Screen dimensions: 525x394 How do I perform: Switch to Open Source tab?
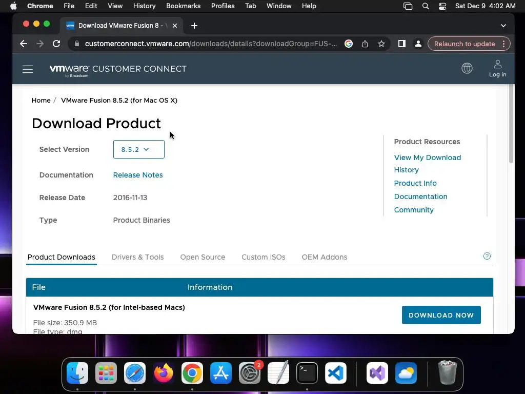pyautogui.click(x=203, y=258)
